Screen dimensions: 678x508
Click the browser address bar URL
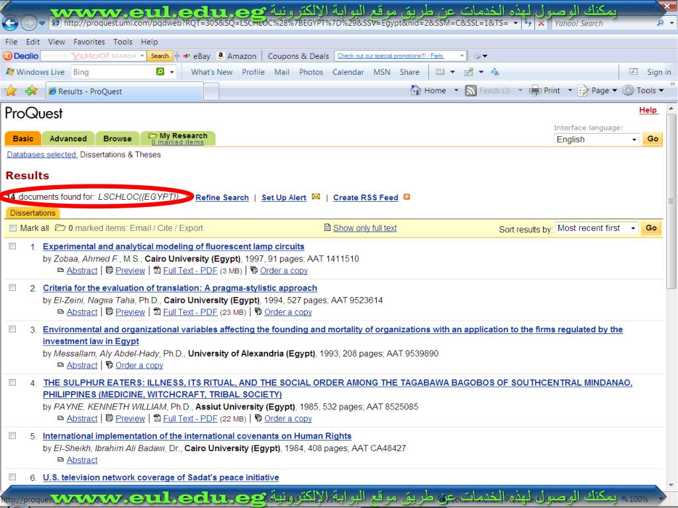coord(285,23)
